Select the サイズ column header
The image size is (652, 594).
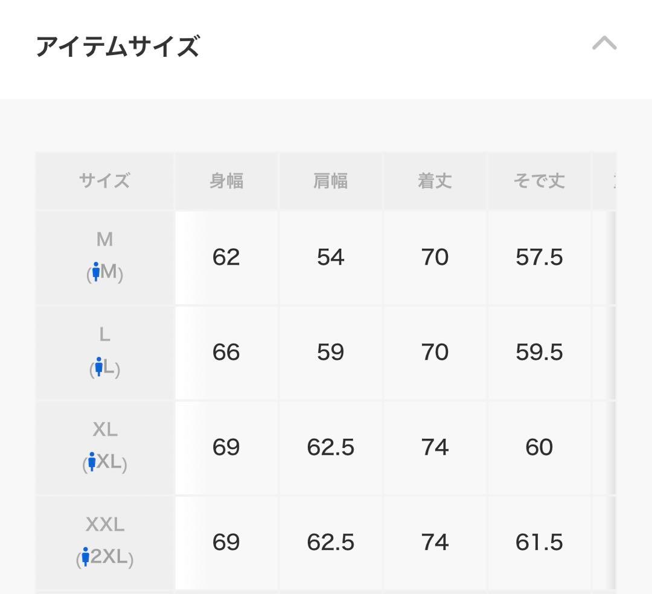click(x=104, y=180)
